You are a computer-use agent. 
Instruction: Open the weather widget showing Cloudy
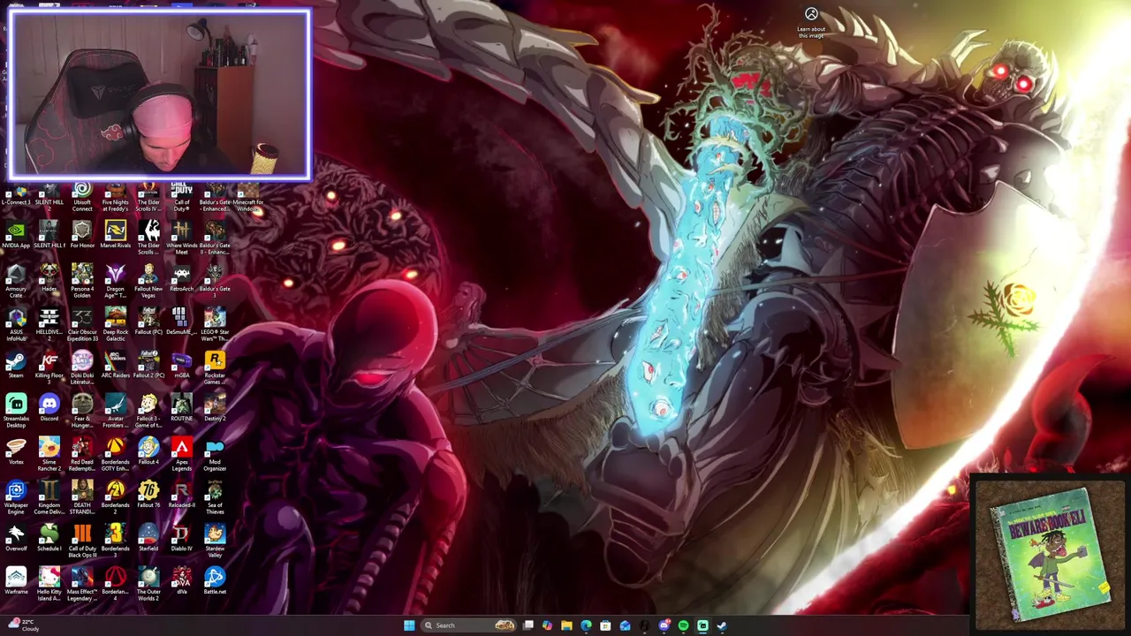(22, 625)
